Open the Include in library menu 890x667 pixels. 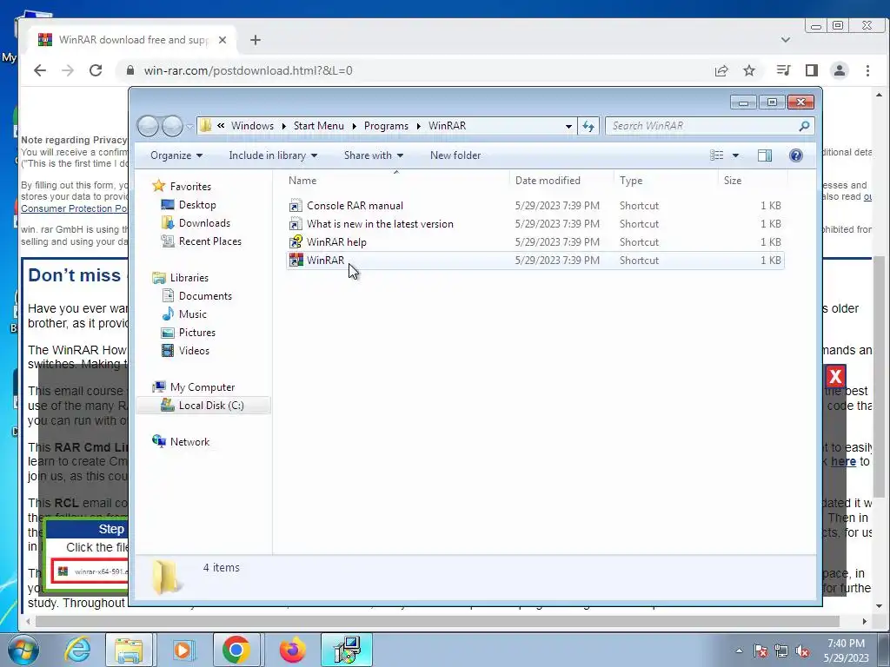point(273,155)
